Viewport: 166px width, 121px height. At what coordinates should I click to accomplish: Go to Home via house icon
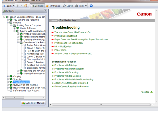click(x=26, y=6)
